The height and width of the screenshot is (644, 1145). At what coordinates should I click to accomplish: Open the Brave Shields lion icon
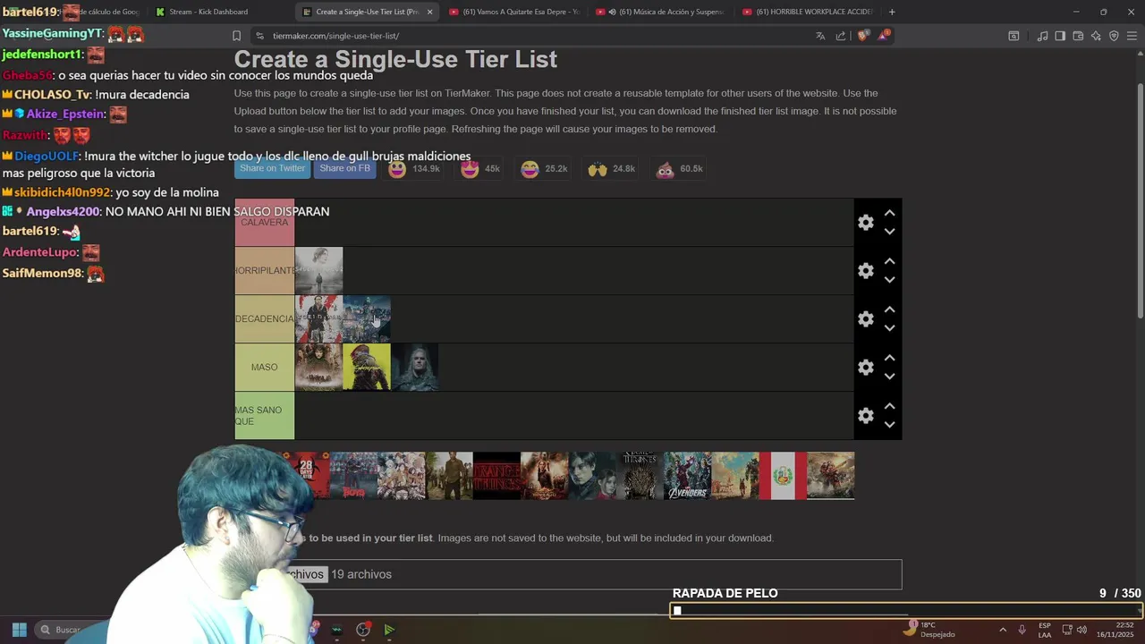[863, 36]
